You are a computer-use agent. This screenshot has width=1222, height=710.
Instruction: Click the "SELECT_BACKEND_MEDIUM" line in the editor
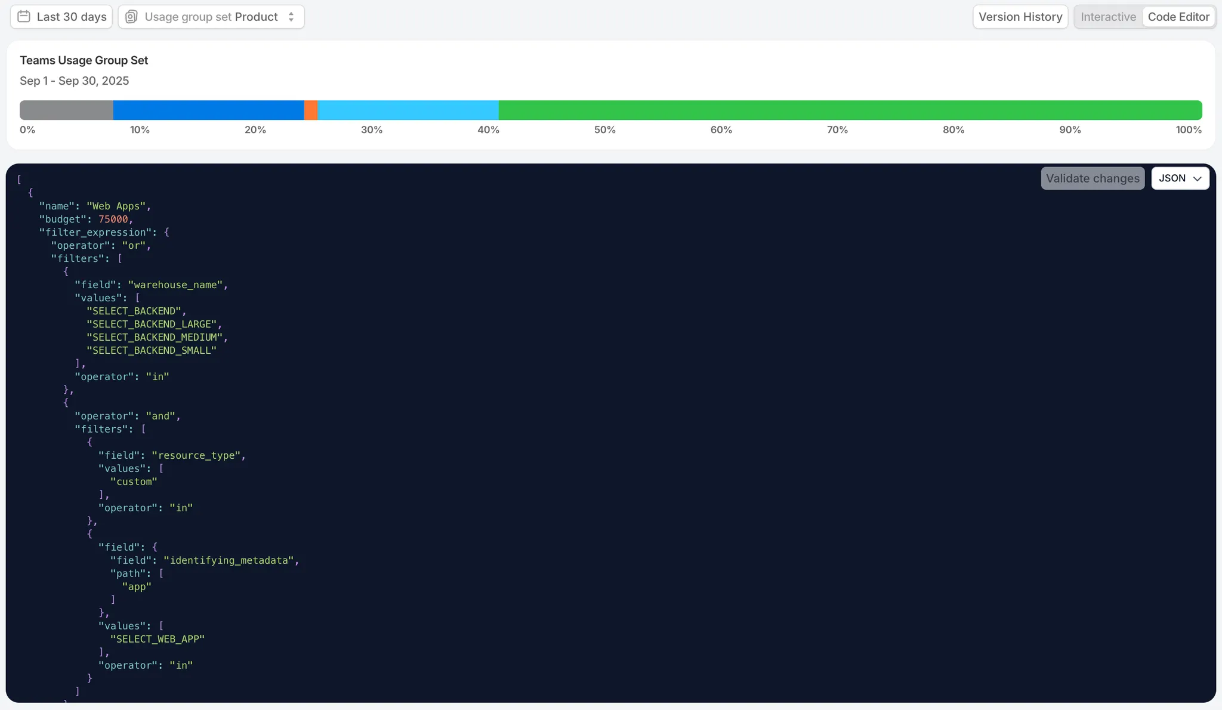[154, 337]
